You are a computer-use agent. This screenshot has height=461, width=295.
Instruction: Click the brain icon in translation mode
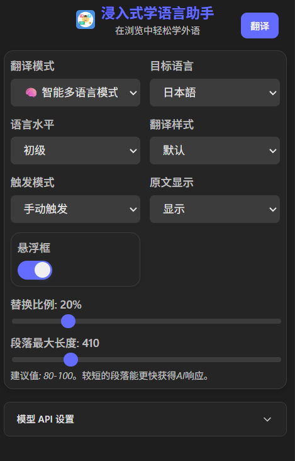pyautogui.click(x=31, y=93)
